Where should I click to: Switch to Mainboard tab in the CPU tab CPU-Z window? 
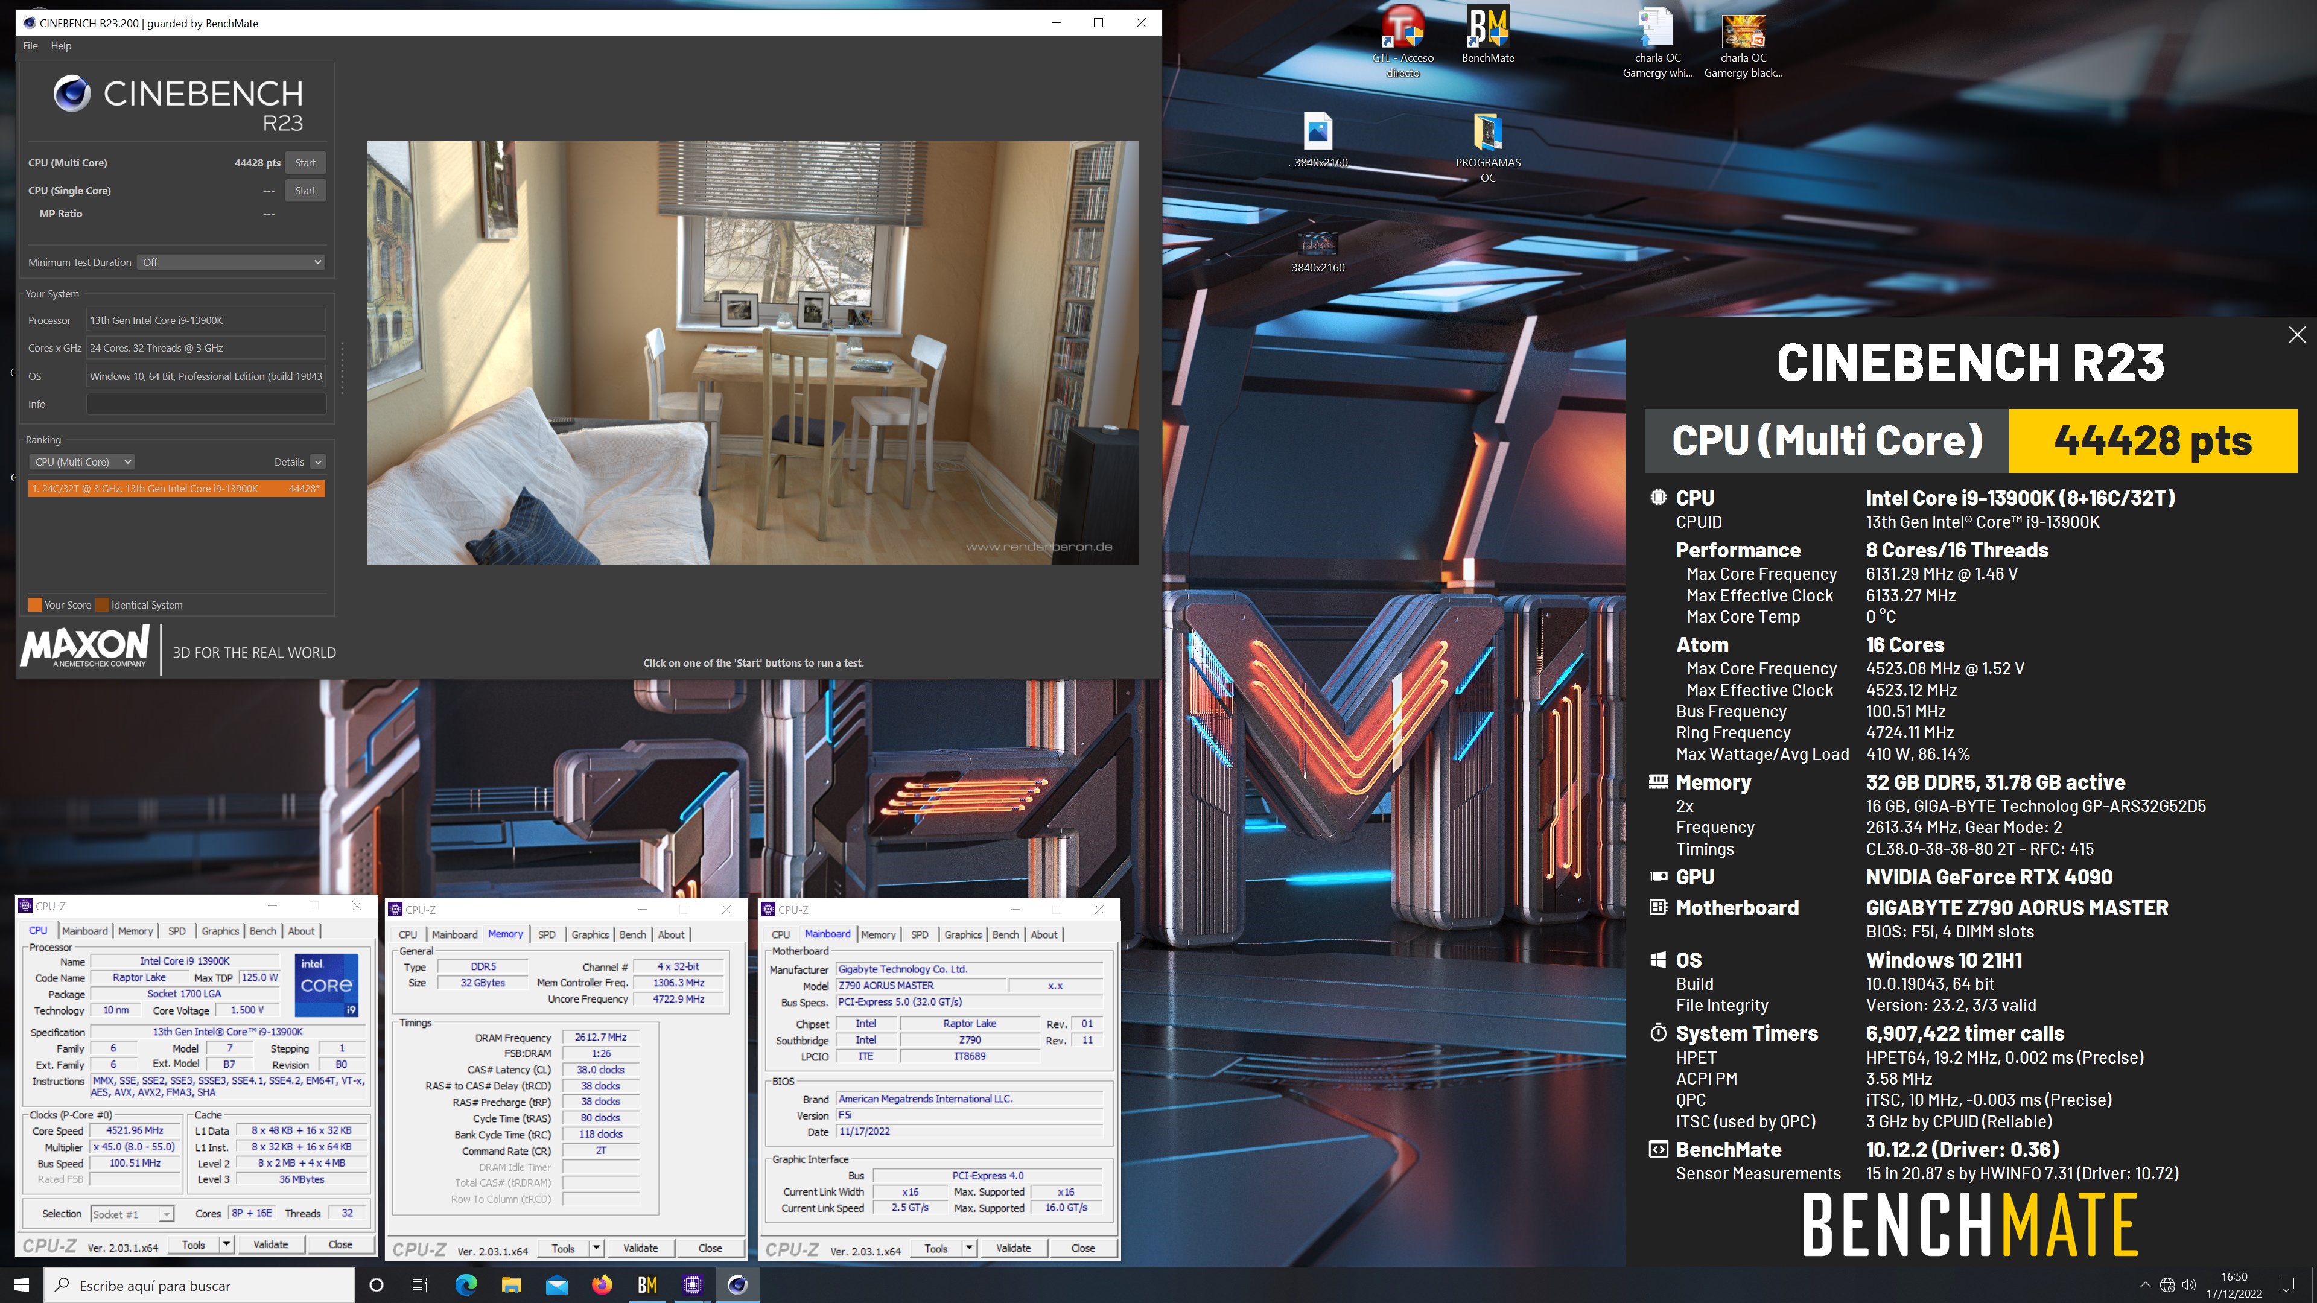[84, 931]
